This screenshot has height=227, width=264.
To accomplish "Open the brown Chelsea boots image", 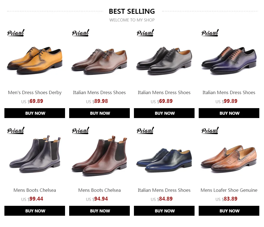I will [x=99, y=156].
